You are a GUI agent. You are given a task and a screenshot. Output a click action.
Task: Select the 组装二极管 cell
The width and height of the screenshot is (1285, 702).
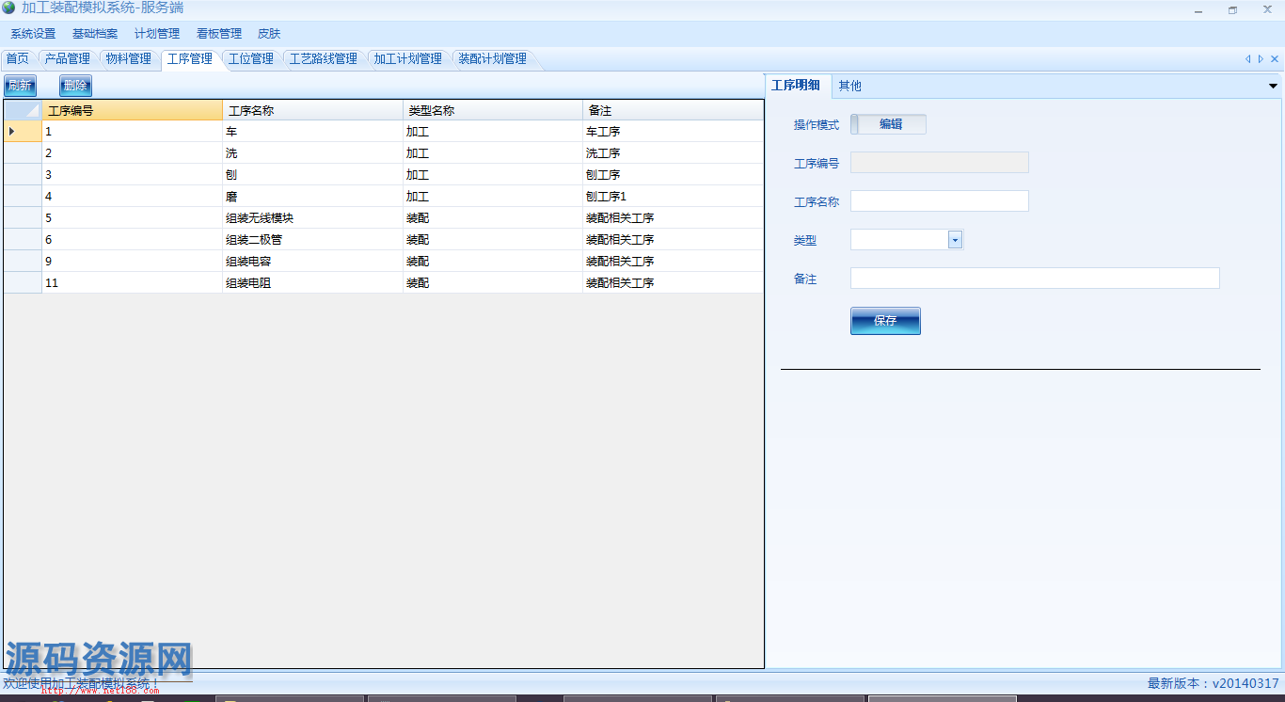[x=313, y=240]
